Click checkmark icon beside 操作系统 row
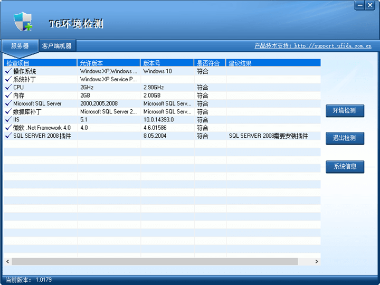The height and width of the screenshot is (285, 380). (8, 71)
